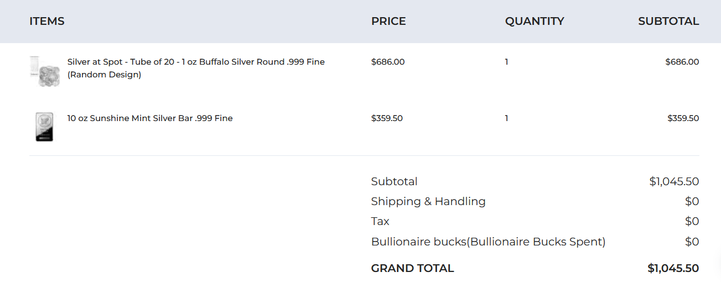The width and height of the screenshot is (721, 293).
Task: Click the quantity value for the Sunshine Mint bar
Action: click(x=506, y=118)
